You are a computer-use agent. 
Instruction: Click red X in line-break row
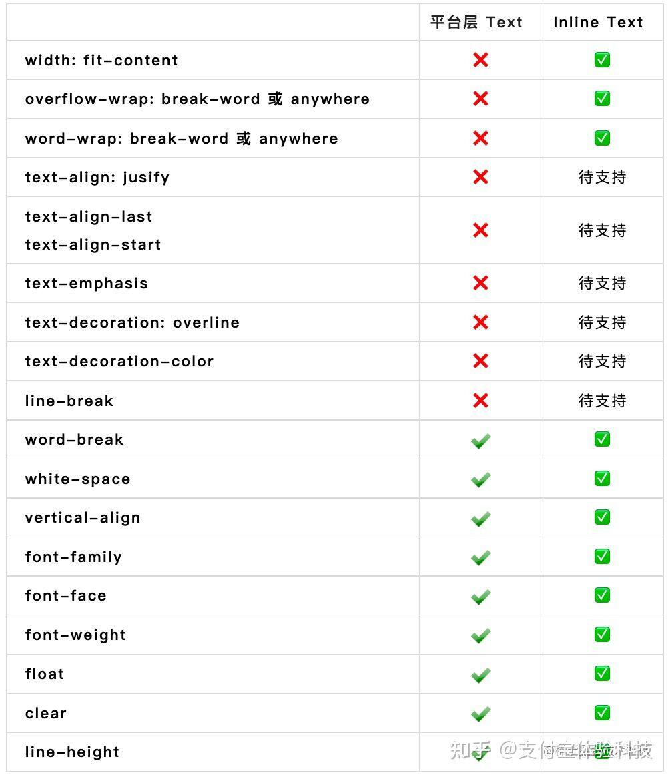(480, 401)
